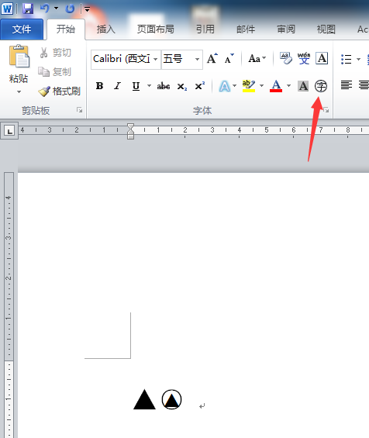Expand the underline style dropdown arrow
The image size is (369, 438).
click(x=149, y=86)
